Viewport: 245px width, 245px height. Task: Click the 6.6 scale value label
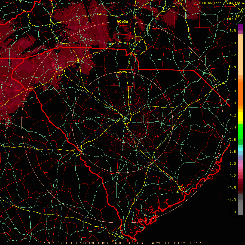(233, 79)
